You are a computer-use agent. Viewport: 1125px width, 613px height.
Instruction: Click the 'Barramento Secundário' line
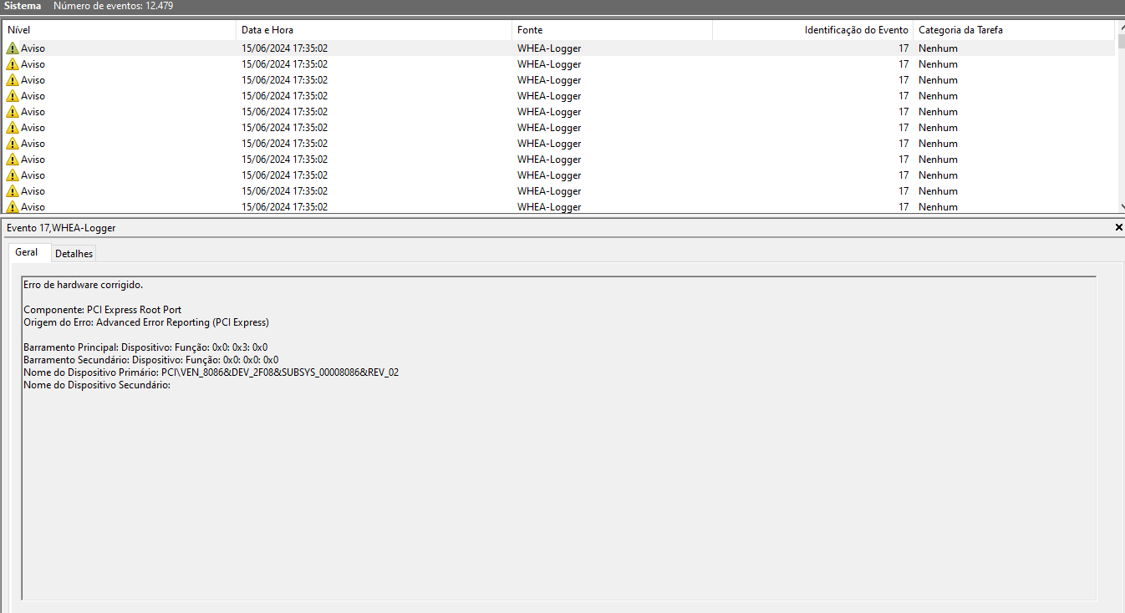(x=151, y=360)
